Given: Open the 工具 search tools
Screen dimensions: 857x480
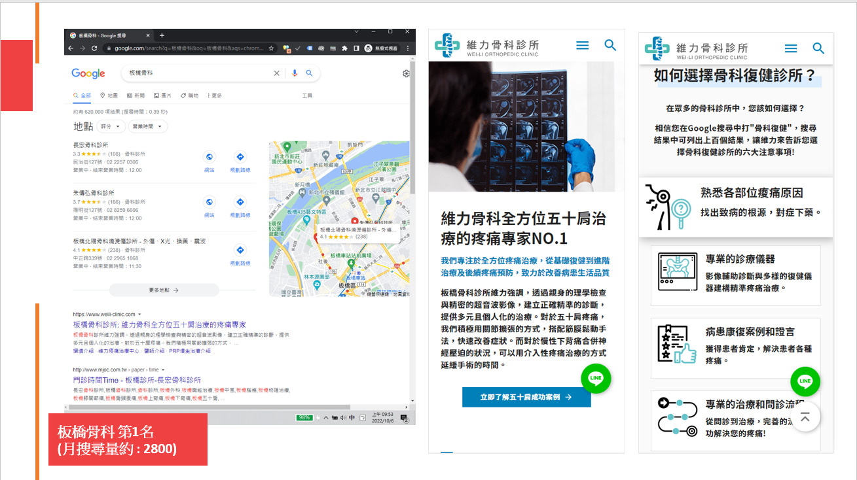Looking at the screenshot, I should [x=307, y=95].
